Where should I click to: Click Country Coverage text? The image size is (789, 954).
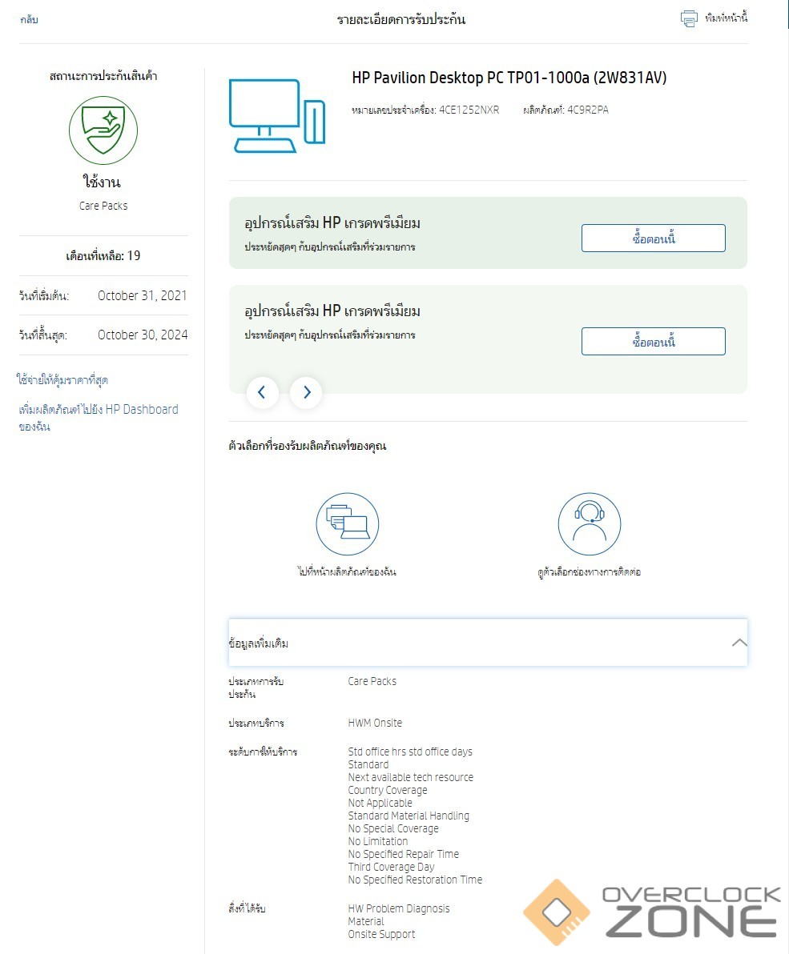tap(387, 791)
